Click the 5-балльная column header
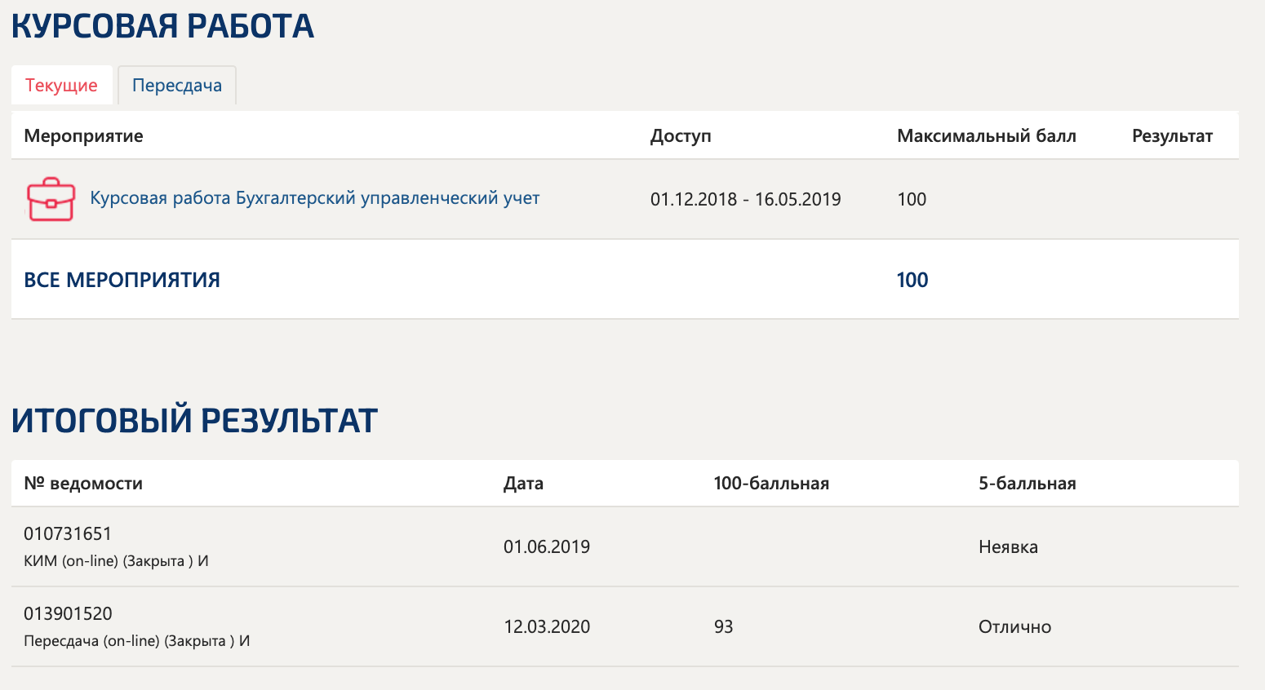The image size is (1265, 690). (x=1027, y=484)
